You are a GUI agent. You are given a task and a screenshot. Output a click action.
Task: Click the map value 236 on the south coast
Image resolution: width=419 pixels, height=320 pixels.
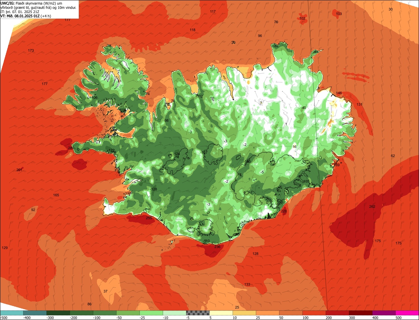click(217, 247)
